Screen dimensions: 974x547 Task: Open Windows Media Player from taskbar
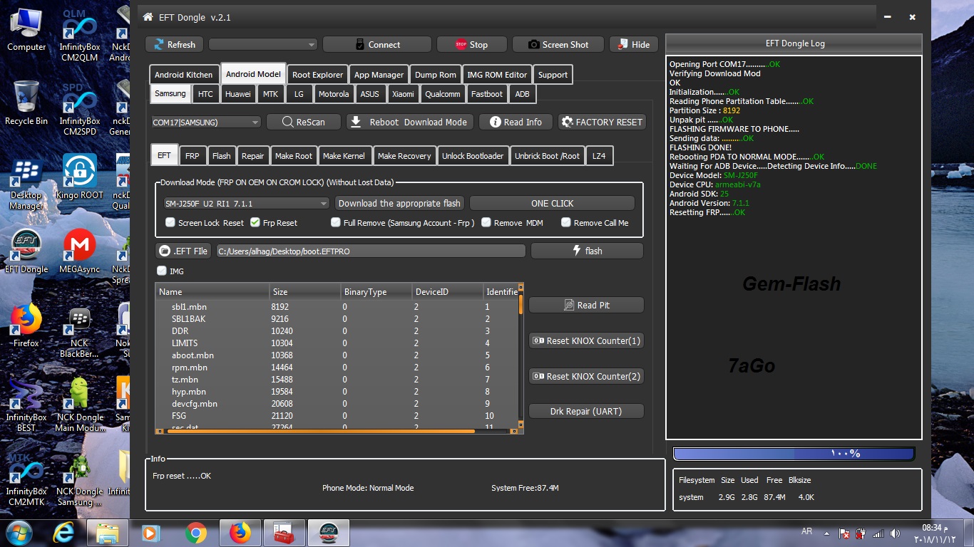[x=151, y=532]
